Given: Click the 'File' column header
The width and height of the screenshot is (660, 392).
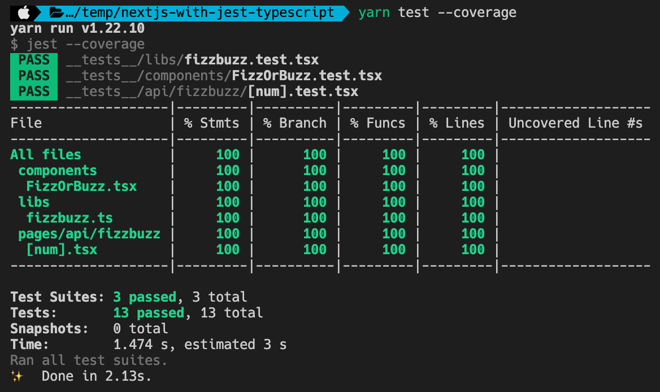Looking at the screenshot, I should (x=26, y=123).
